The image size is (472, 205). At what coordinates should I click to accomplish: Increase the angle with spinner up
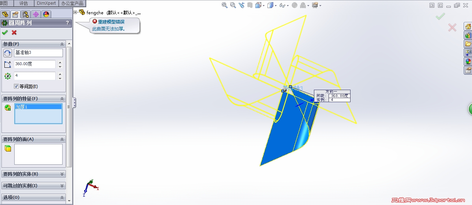coord(60,62)
